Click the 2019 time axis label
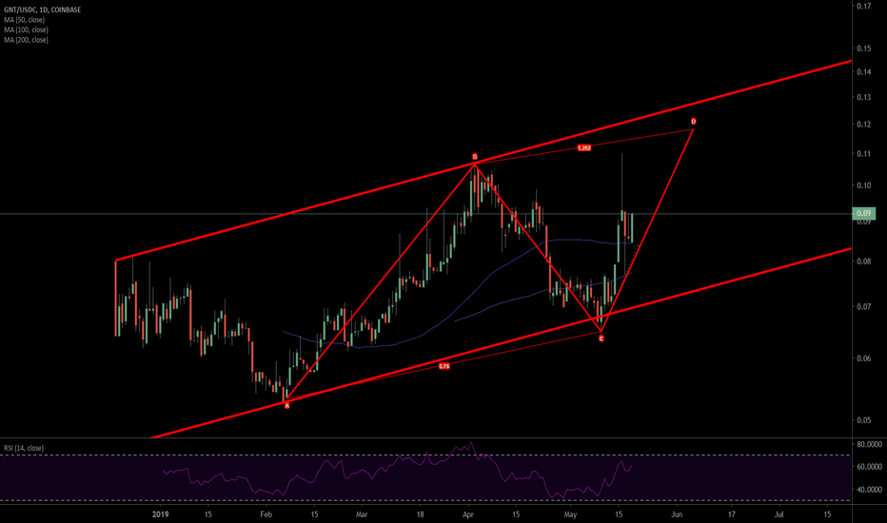This screenshot has width=887, height=523. pos(161,514)
